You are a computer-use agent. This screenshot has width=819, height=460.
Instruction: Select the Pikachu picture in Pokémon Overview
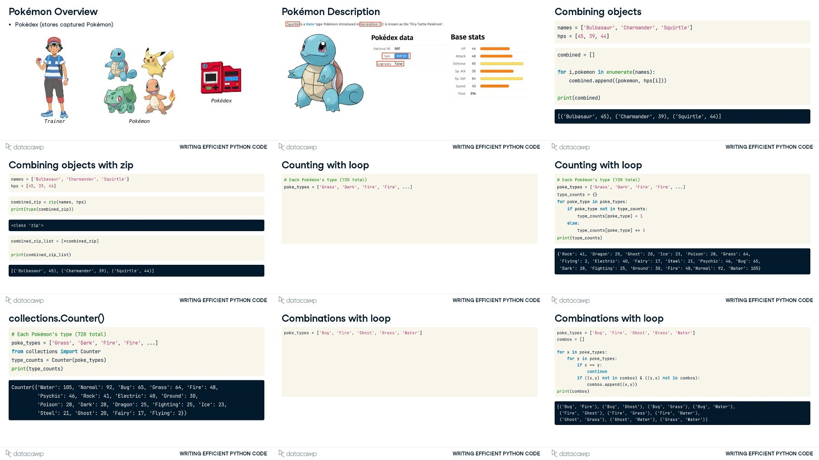158,63
